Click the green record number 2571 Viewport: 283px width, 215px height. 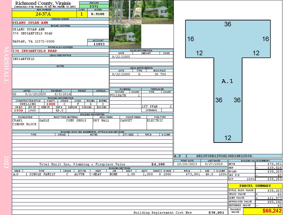click(94, 6)
